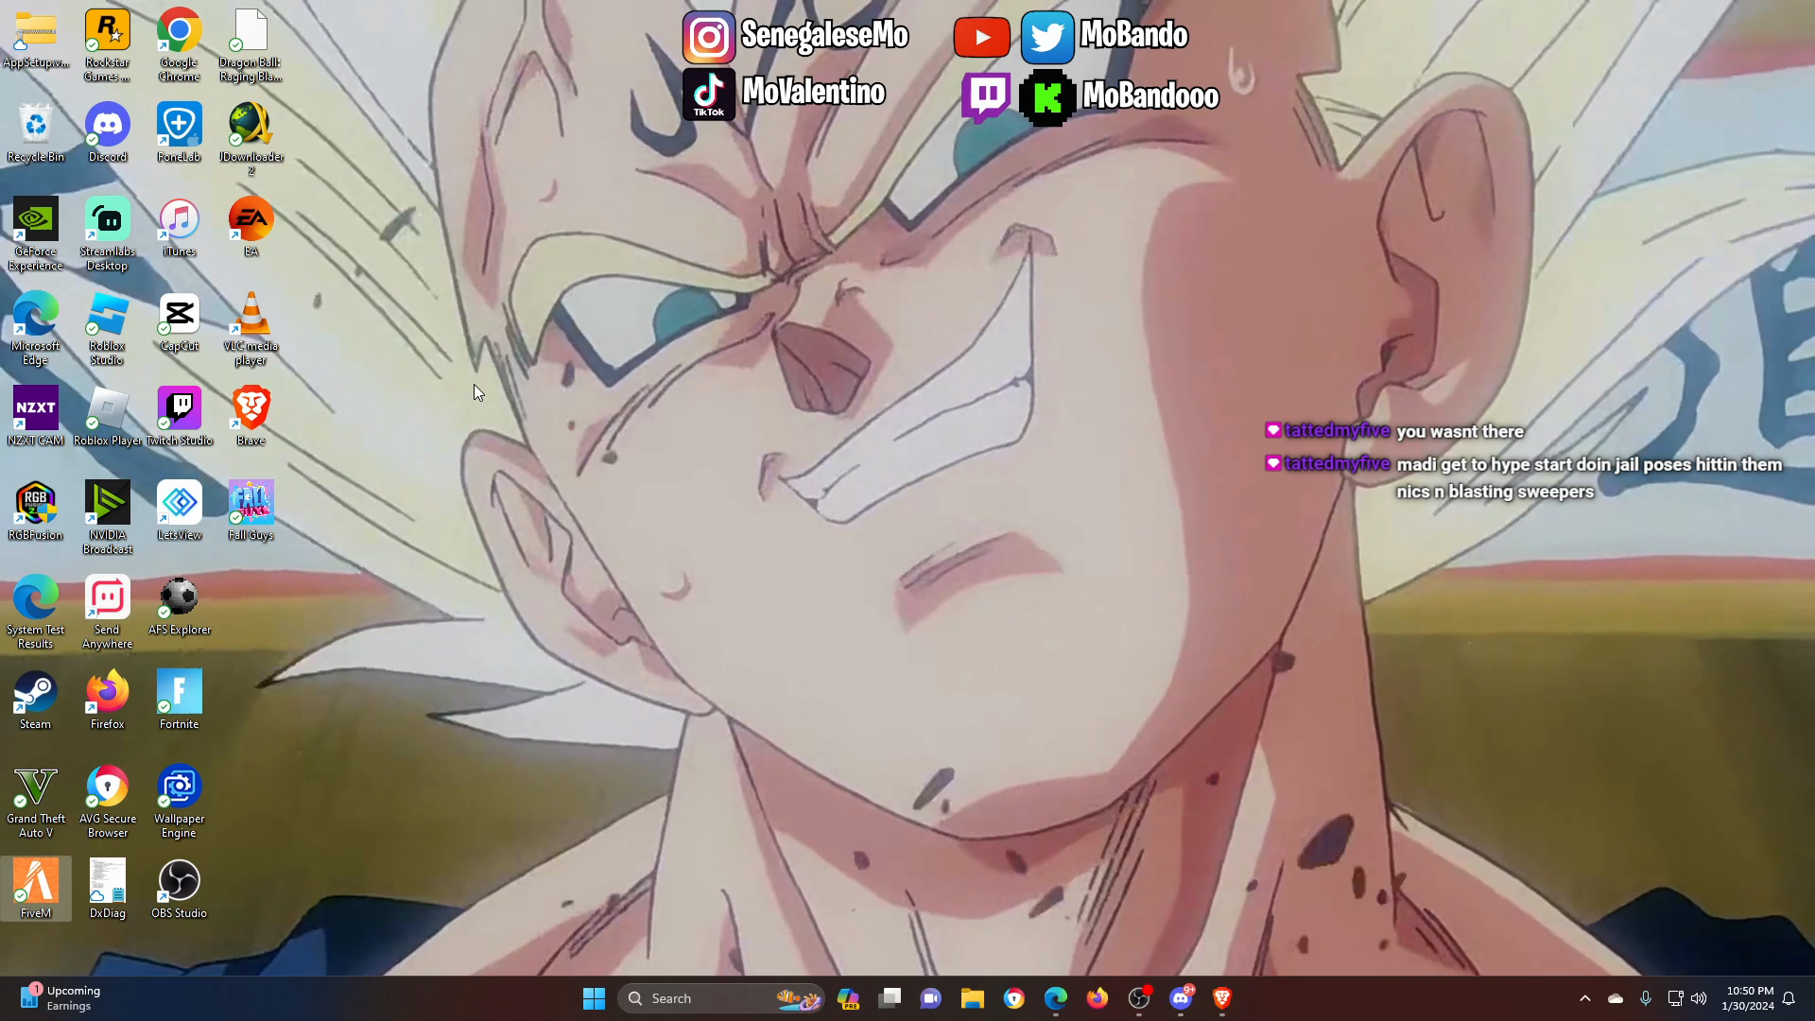Select the Google Chrome desktop icon
This screenshot has height=1021, width=1815.
click(x=179, y=44)
